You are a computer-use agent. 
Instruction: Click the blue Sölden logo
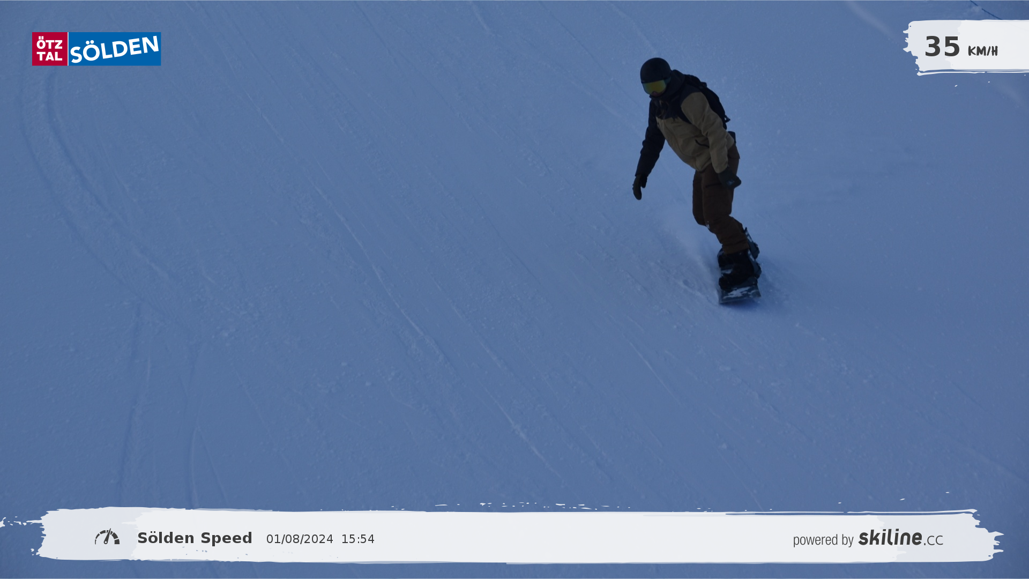115,49
